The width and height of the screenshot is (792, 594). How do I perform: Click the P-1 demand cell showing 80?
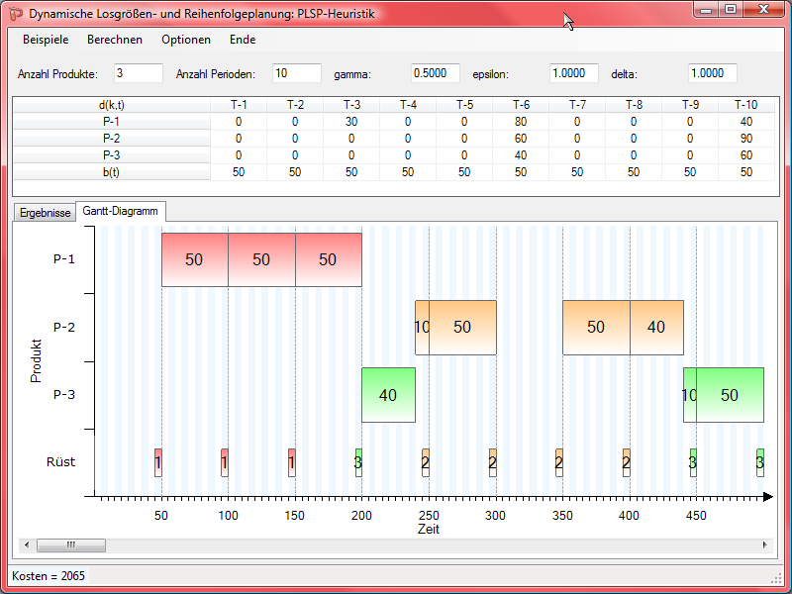pyautogui.click(x=521, y=122)
